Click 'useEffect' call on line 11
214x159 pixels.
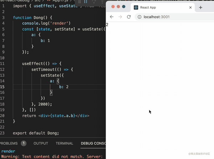[x=32, y=63]
